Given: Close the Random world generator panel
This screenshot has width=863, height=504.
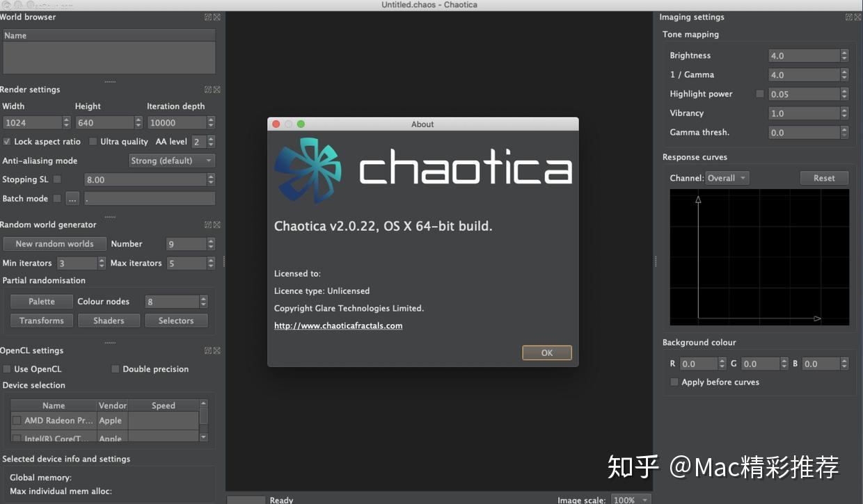Looking at the screenshot, I should point(216,225).
